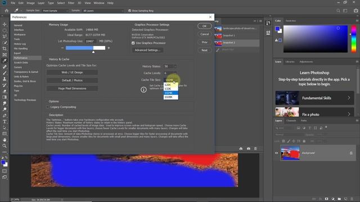This screenshot has width=360, height=202.
Task: Click the camera new snapshot icon
Action: [x=249, y=149]
